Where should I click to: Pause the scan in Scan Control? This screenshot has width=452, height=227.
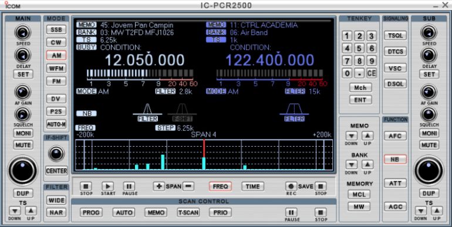tap(291, 212)
